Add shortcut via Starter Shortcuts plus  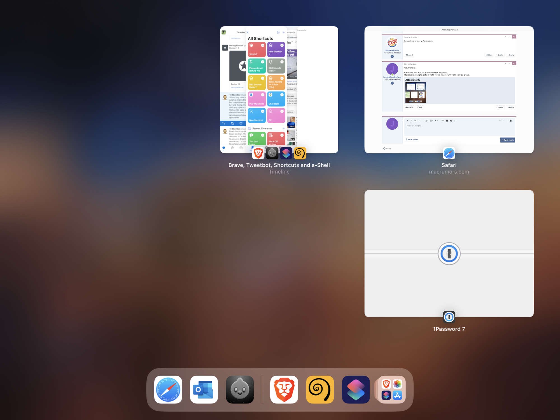284,129
